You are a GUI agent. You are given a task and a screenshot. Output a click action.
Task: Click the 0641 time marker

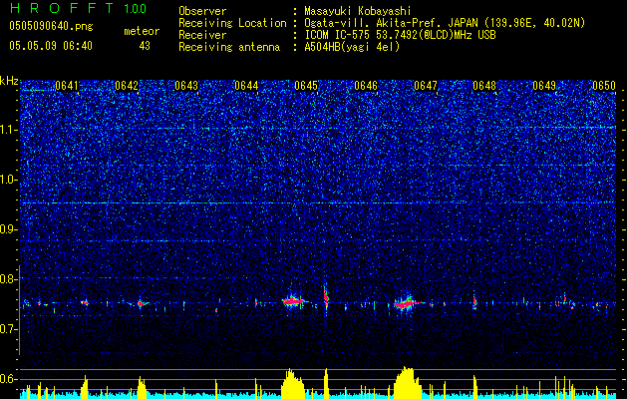pos(67,86)
